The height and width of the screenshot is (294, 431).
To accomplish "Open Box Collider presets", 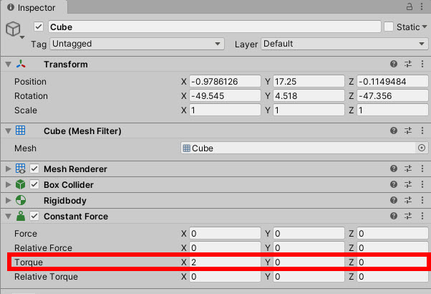I will tap(408, 184).
